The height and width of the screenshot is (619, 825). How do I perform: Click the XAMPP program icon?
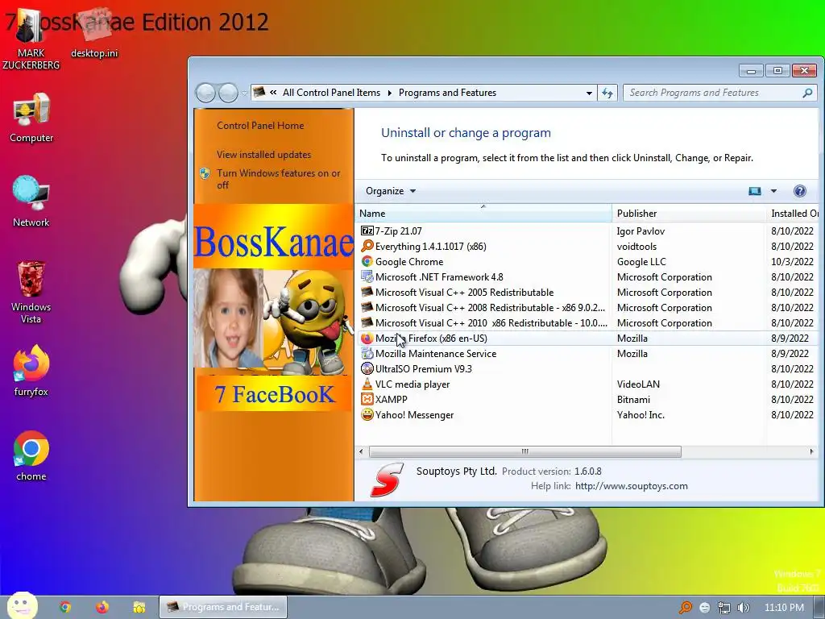pos(367,399)
